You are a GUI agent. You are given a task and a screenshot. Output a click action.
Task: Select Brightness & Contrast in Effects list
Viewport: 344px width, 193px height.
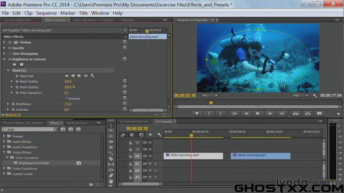33,163
